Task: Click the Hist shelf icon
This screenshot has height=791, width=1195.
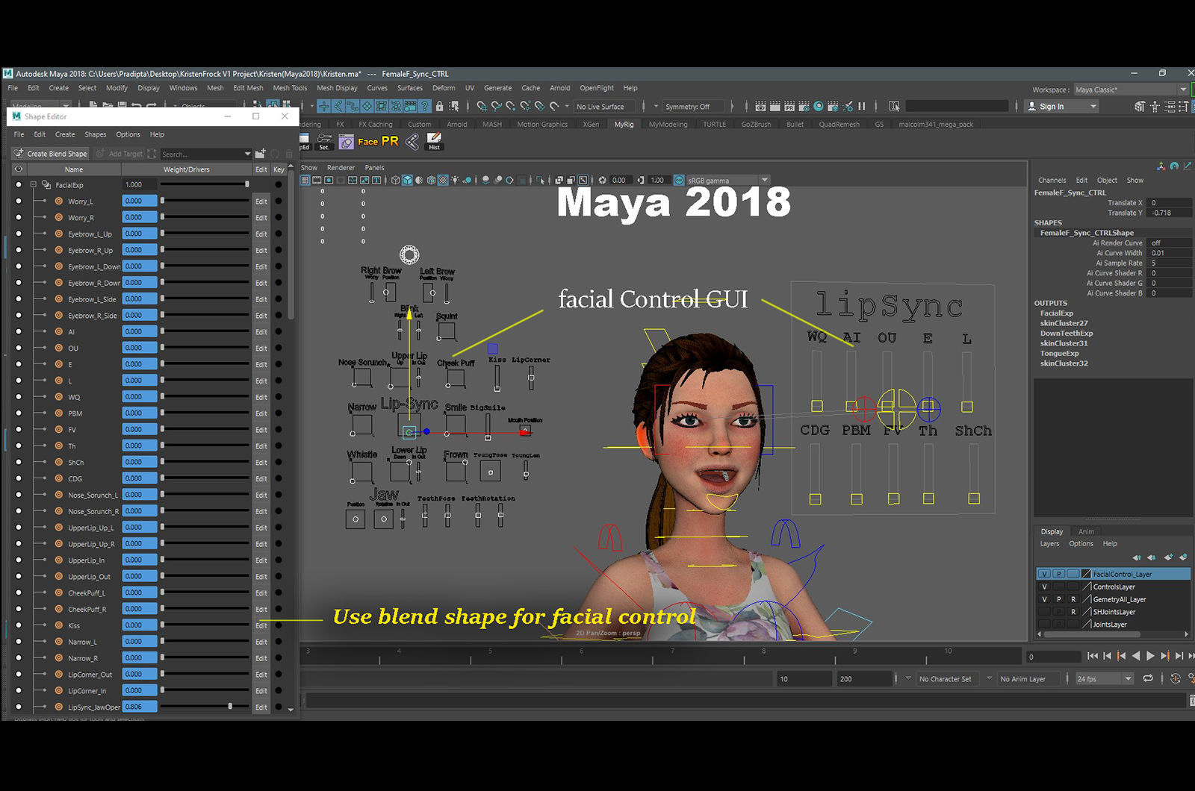Action: coord(434,141)
